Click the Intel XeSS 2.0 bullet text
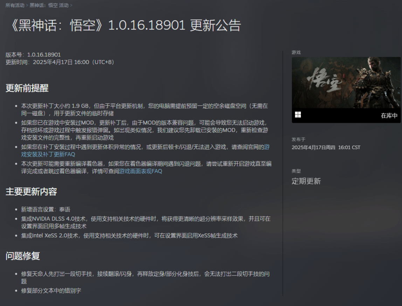402x306 pixels. (129, 236)
